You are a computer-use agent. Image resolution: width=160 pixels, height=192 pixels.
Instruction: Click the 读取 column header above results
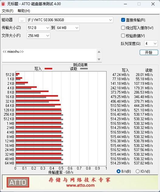pyautogui.click(x=149, y=70)
